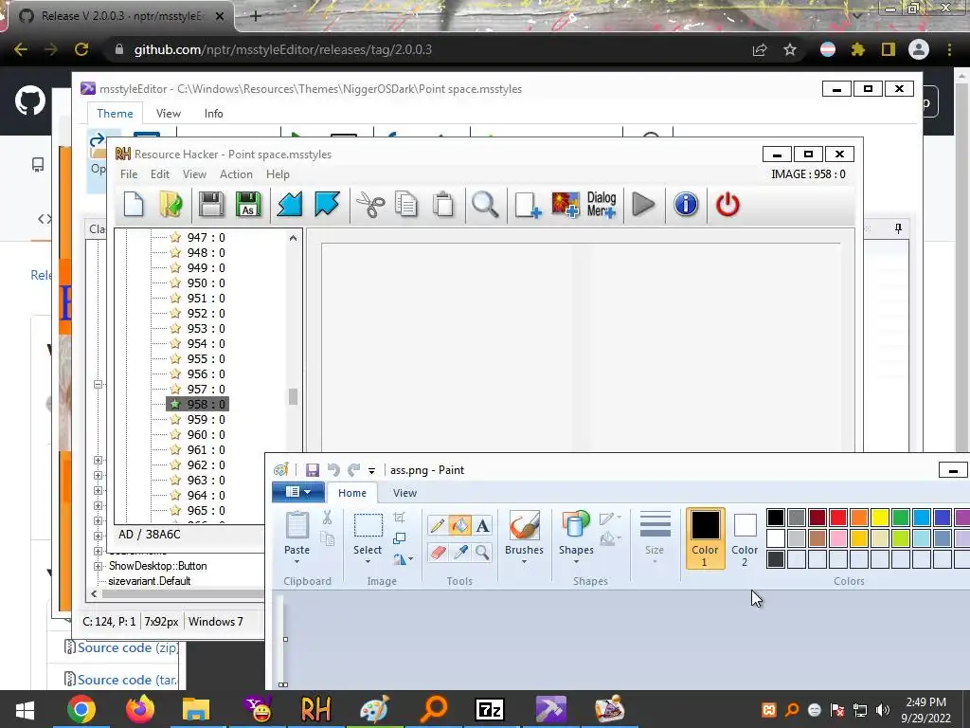The height and width of the screenshot is (728, 970).
Task: Select the Color picker eyedropper in Paint
Action: point(460,552)
